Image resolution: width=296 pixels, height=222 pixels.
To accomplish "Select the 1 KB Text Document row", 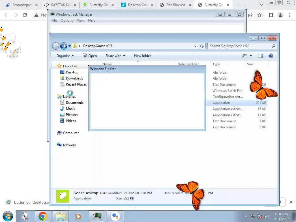I will coord(237,121).
